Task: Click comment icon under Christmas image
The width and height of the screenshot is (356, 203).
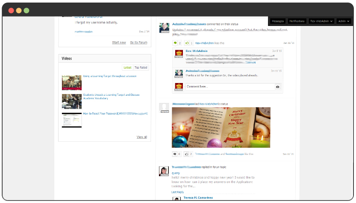Action: click(x=175, y=154)
